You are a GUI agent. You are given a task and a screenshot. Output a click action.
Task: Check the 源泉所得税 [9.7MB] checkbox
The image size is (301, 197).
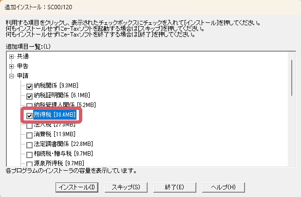tap(29, 164)
